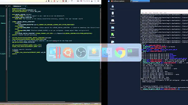The width and height of the screenshot is (188, 105).
Task: Switch to OBS Studio in app switcher
Action: (x=81, y=53)
